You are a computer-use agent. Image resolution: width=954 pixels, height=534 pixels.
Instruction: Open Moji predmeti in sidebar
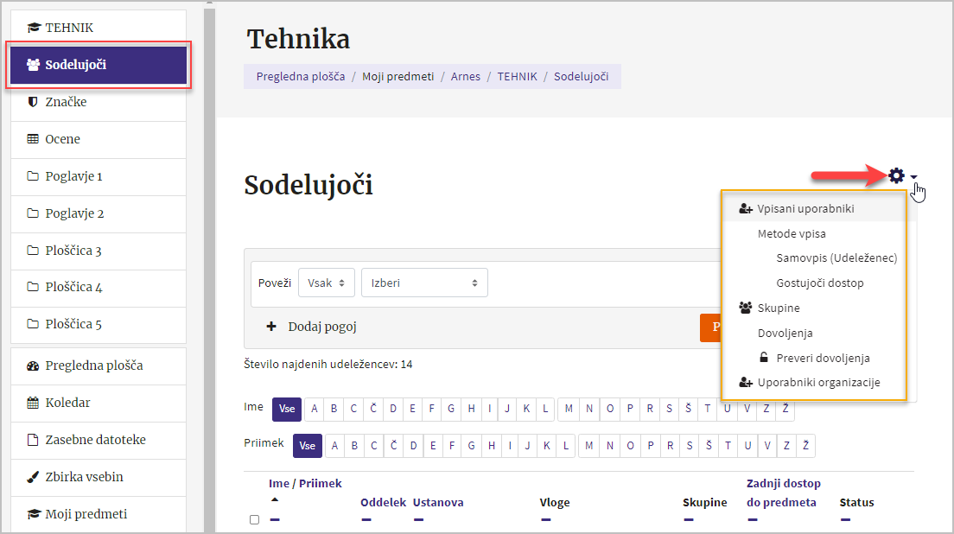tap(99, 514)
